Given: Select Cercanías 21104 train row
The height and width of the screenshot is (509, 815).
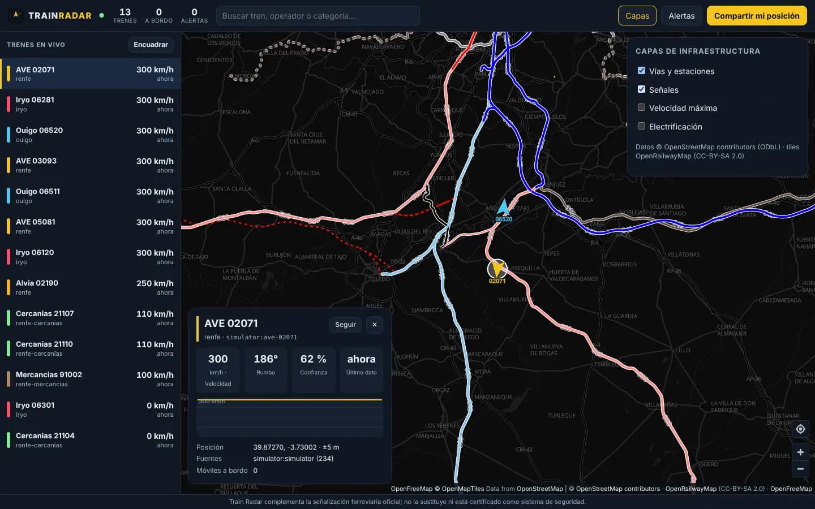Looking at the screenshot, I should pyautogui.click(x=91, y=440).
